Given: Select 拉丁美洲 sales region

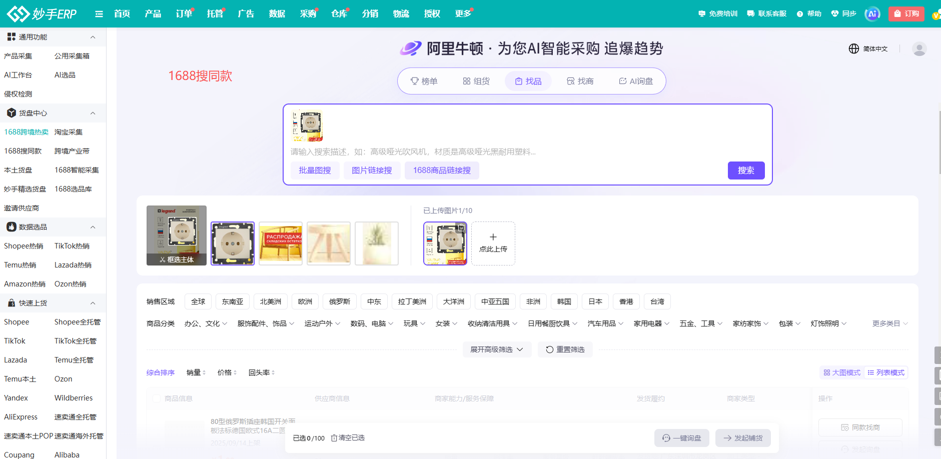Looking at the screenshot, I should pos(412,301).
